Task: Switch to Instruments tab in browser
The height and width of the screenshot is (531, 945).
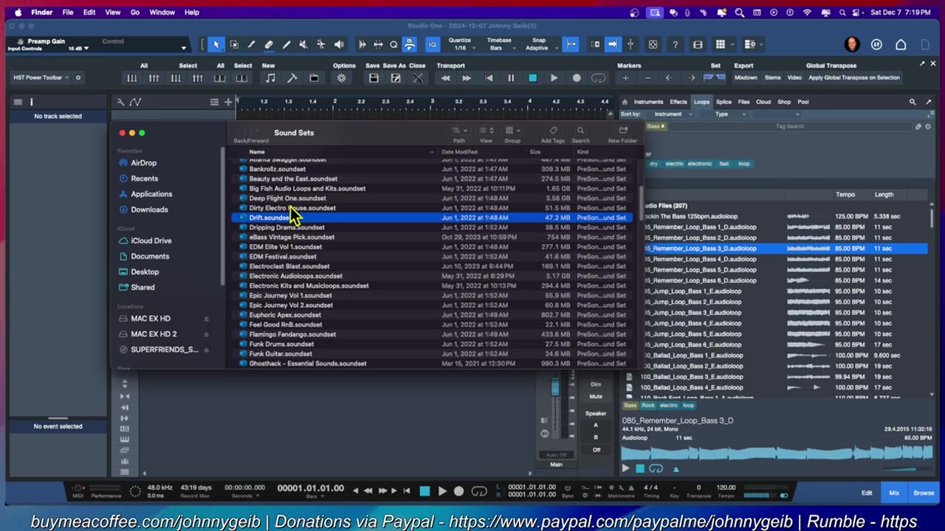Action: [x=648, y=102]
